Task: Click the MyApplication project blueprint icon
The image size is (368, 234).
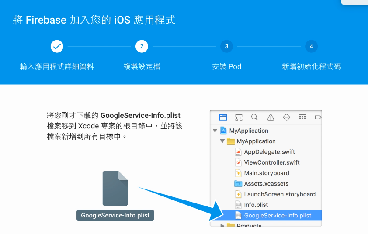Action: tap(223, 131)
